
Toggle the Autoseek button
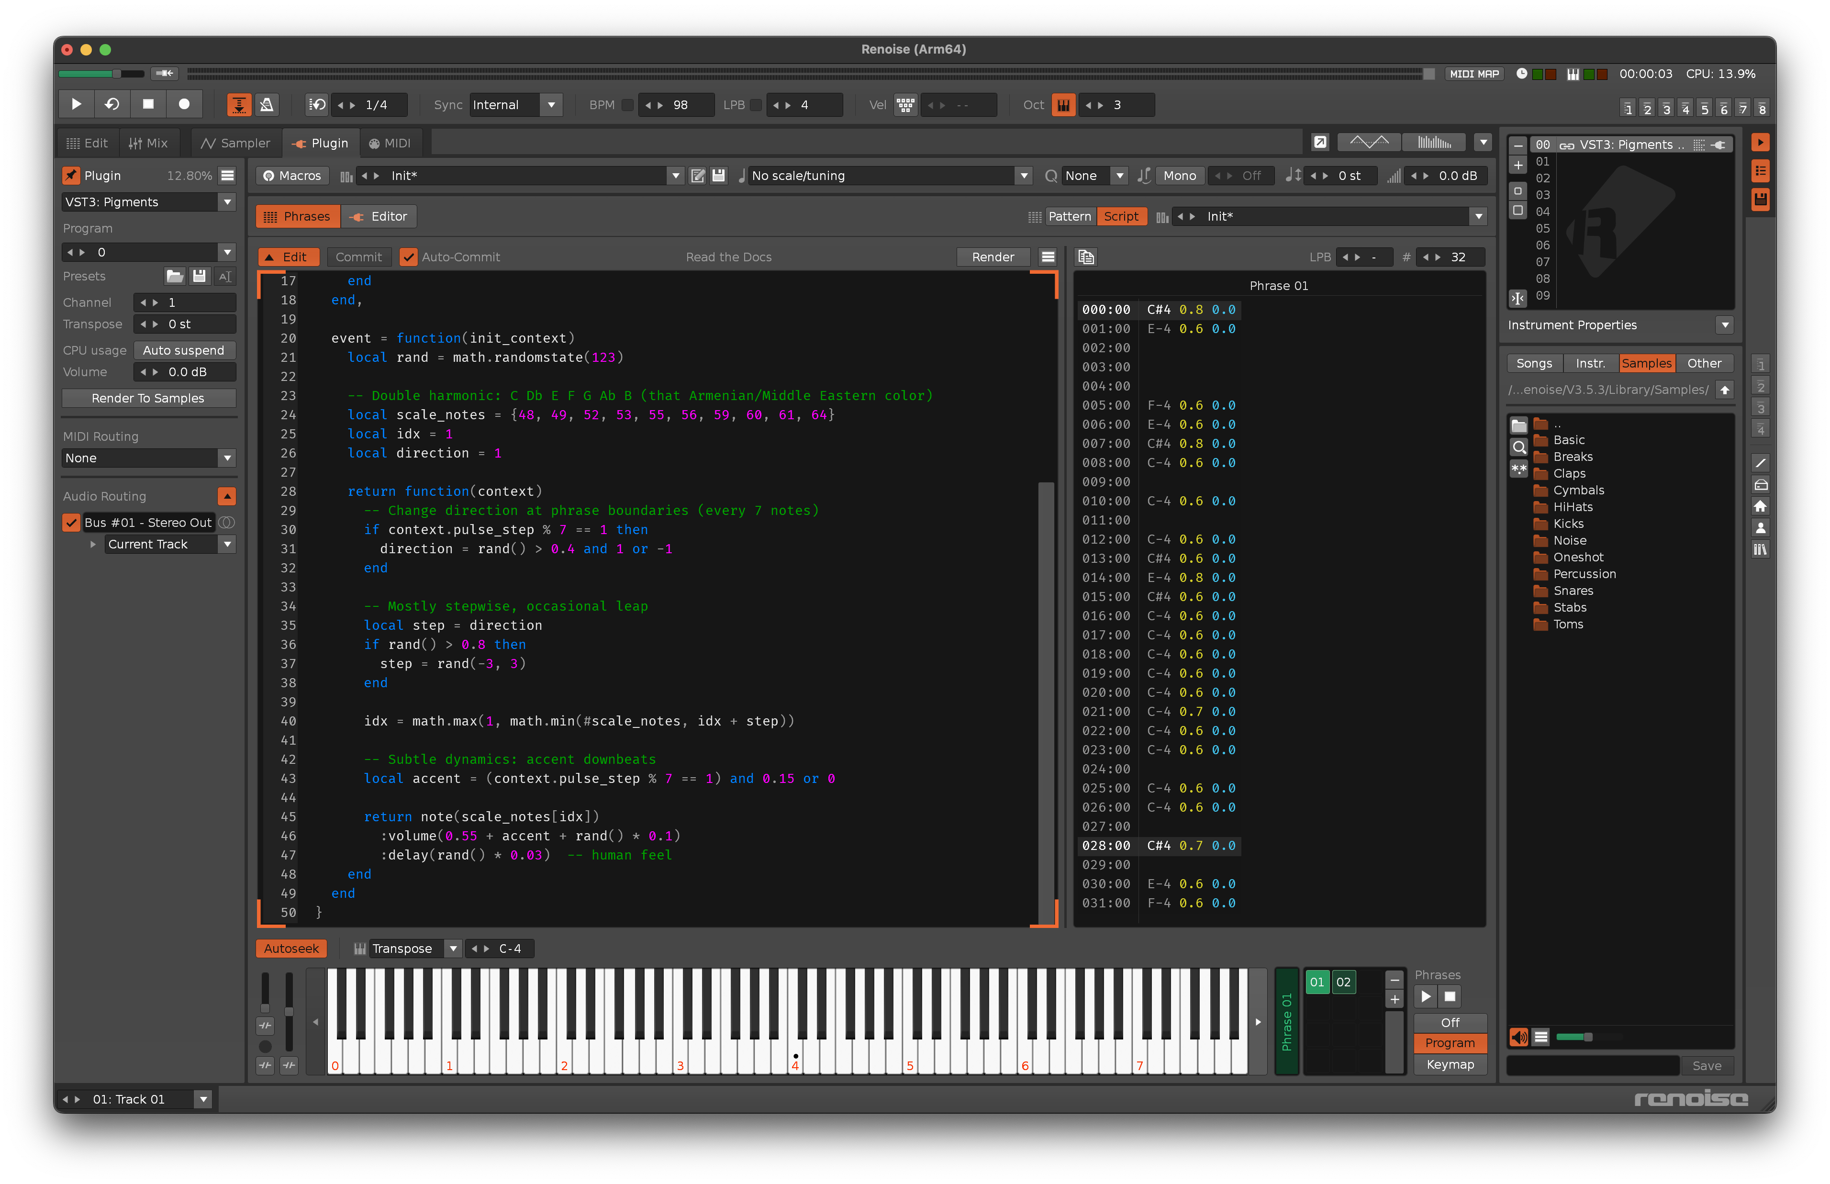pos(291,949)
